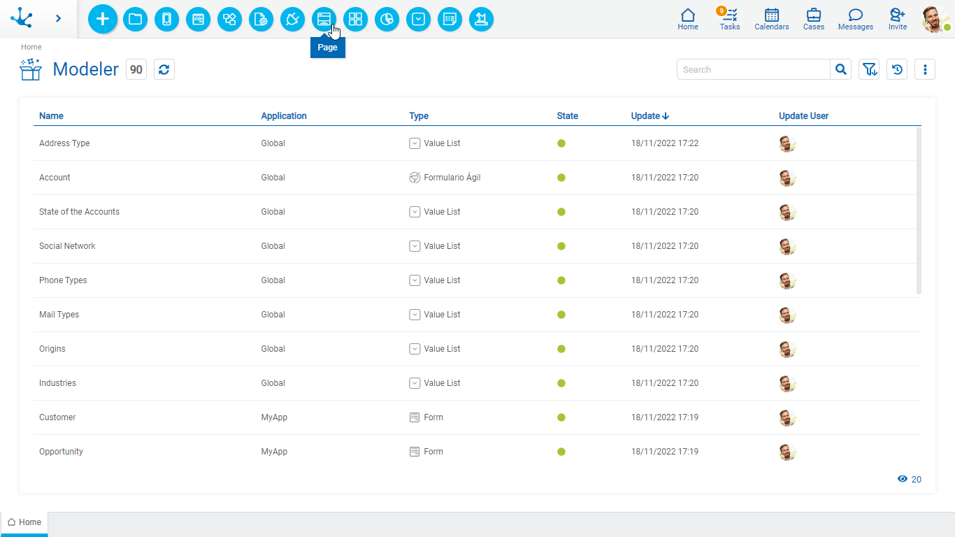Image resolution: width=955 pixels, height=537 pixels.
Task: Open Cases from the top bar
Action: point(814,19)
